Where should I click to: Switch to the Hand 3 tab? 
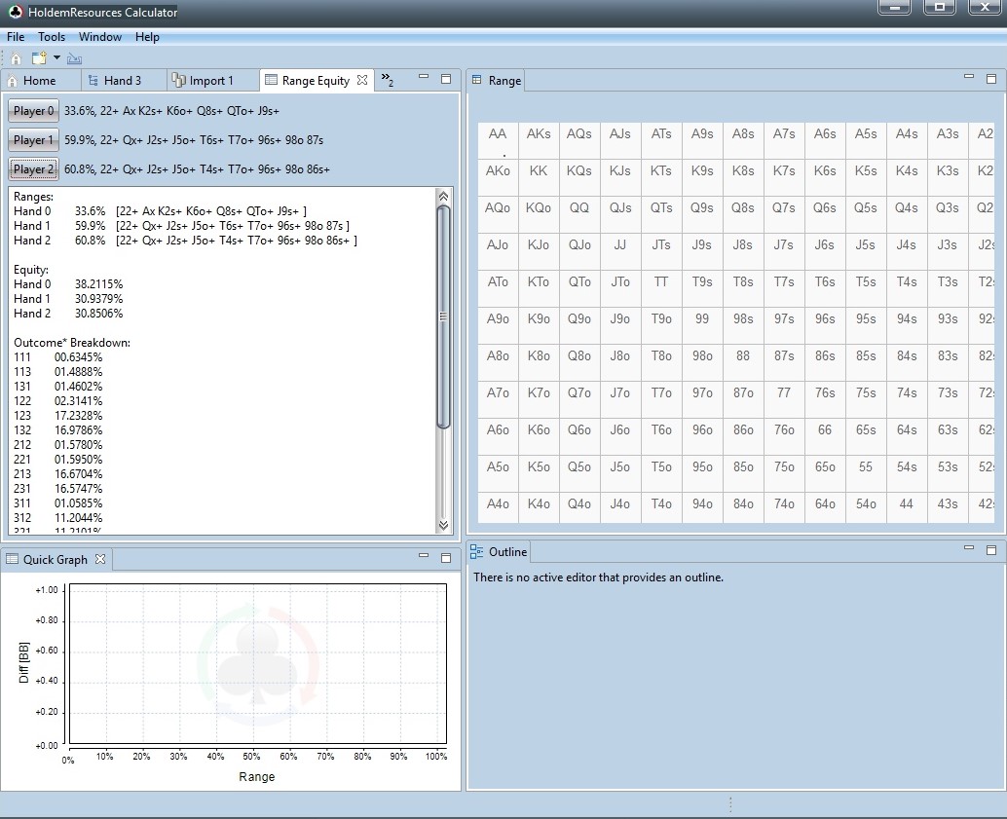coord(122,80)
